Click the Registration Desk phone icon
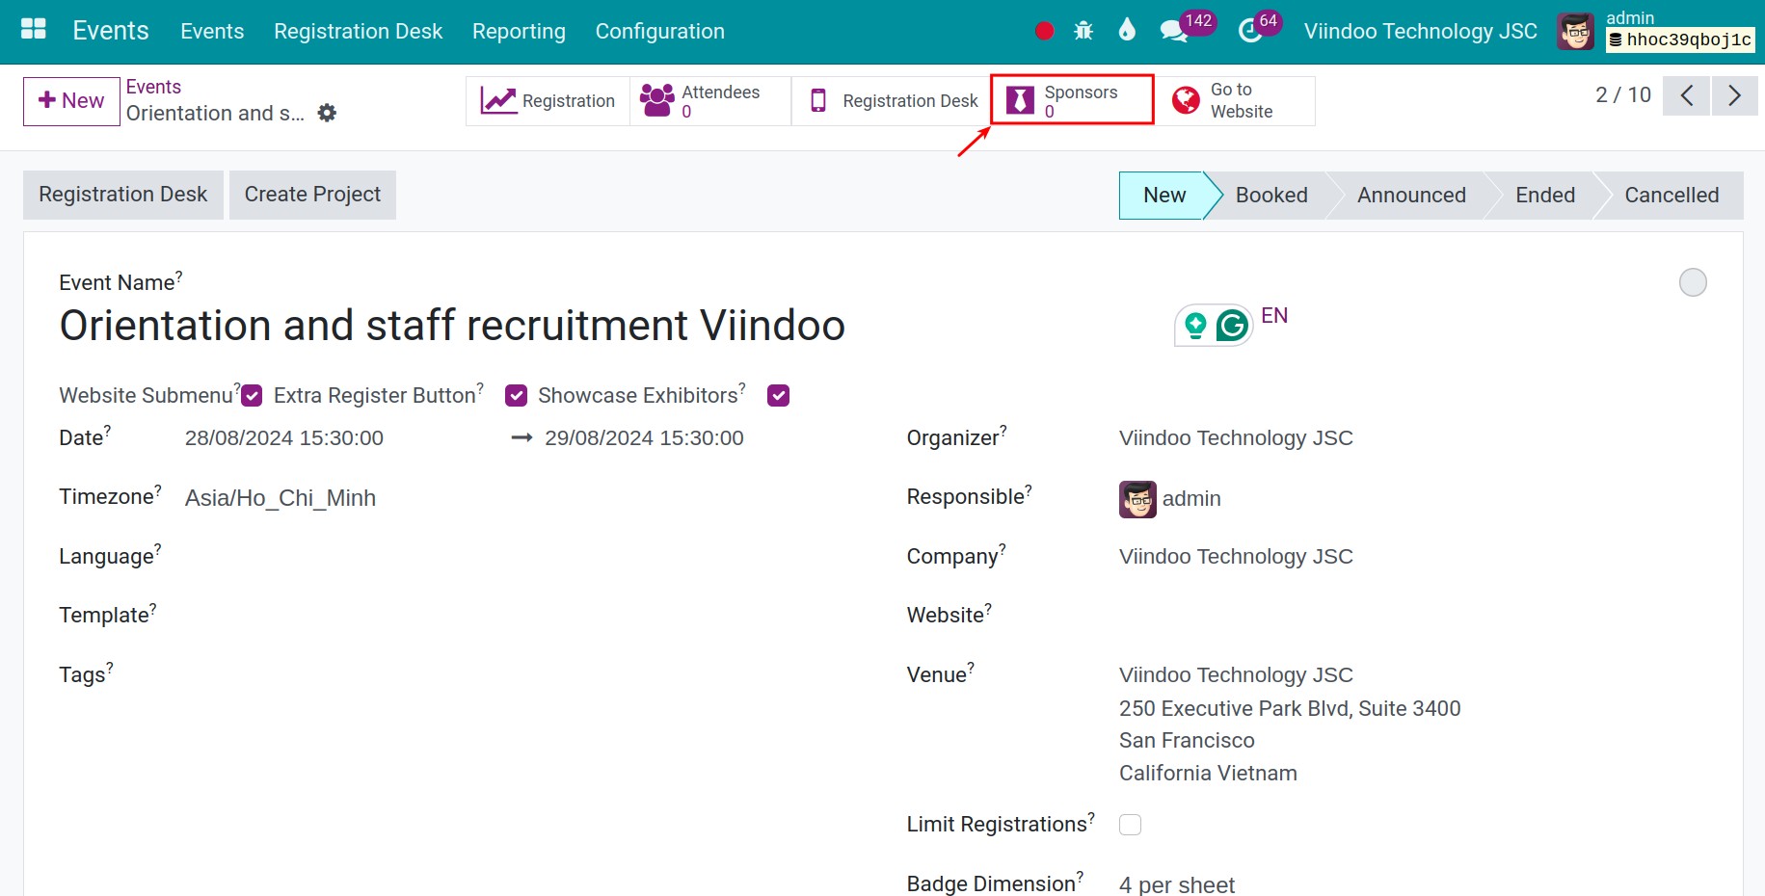 (818, 100)
